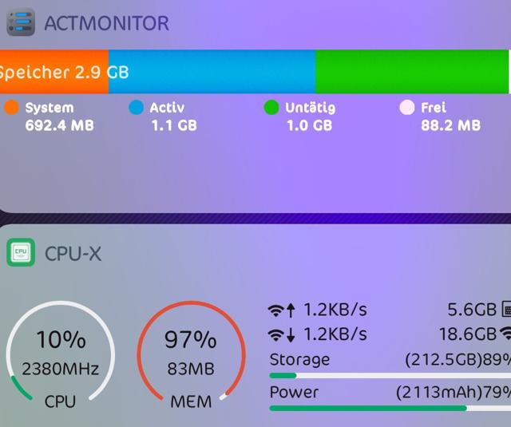Click the orange System legend dot
Viewport: 511px width, 427px height.
[11, 108]
